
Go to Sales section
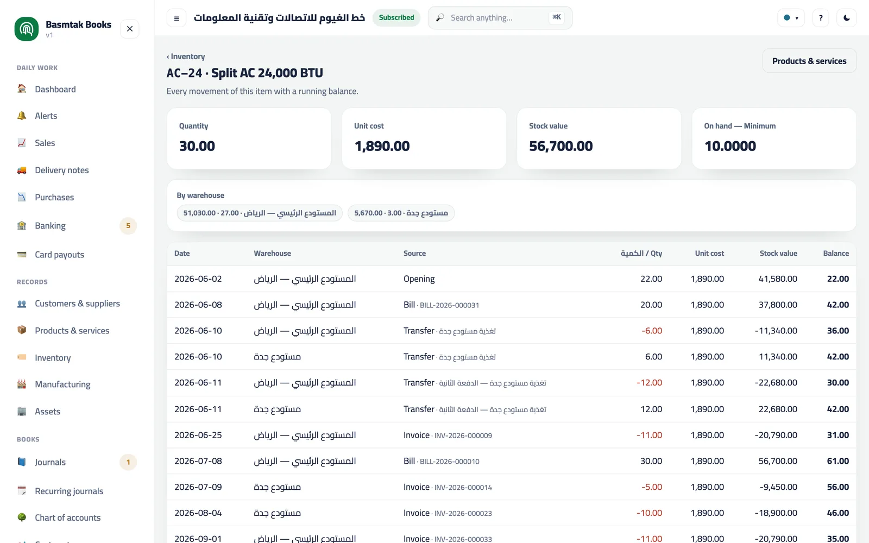click(x=76, y=143)
